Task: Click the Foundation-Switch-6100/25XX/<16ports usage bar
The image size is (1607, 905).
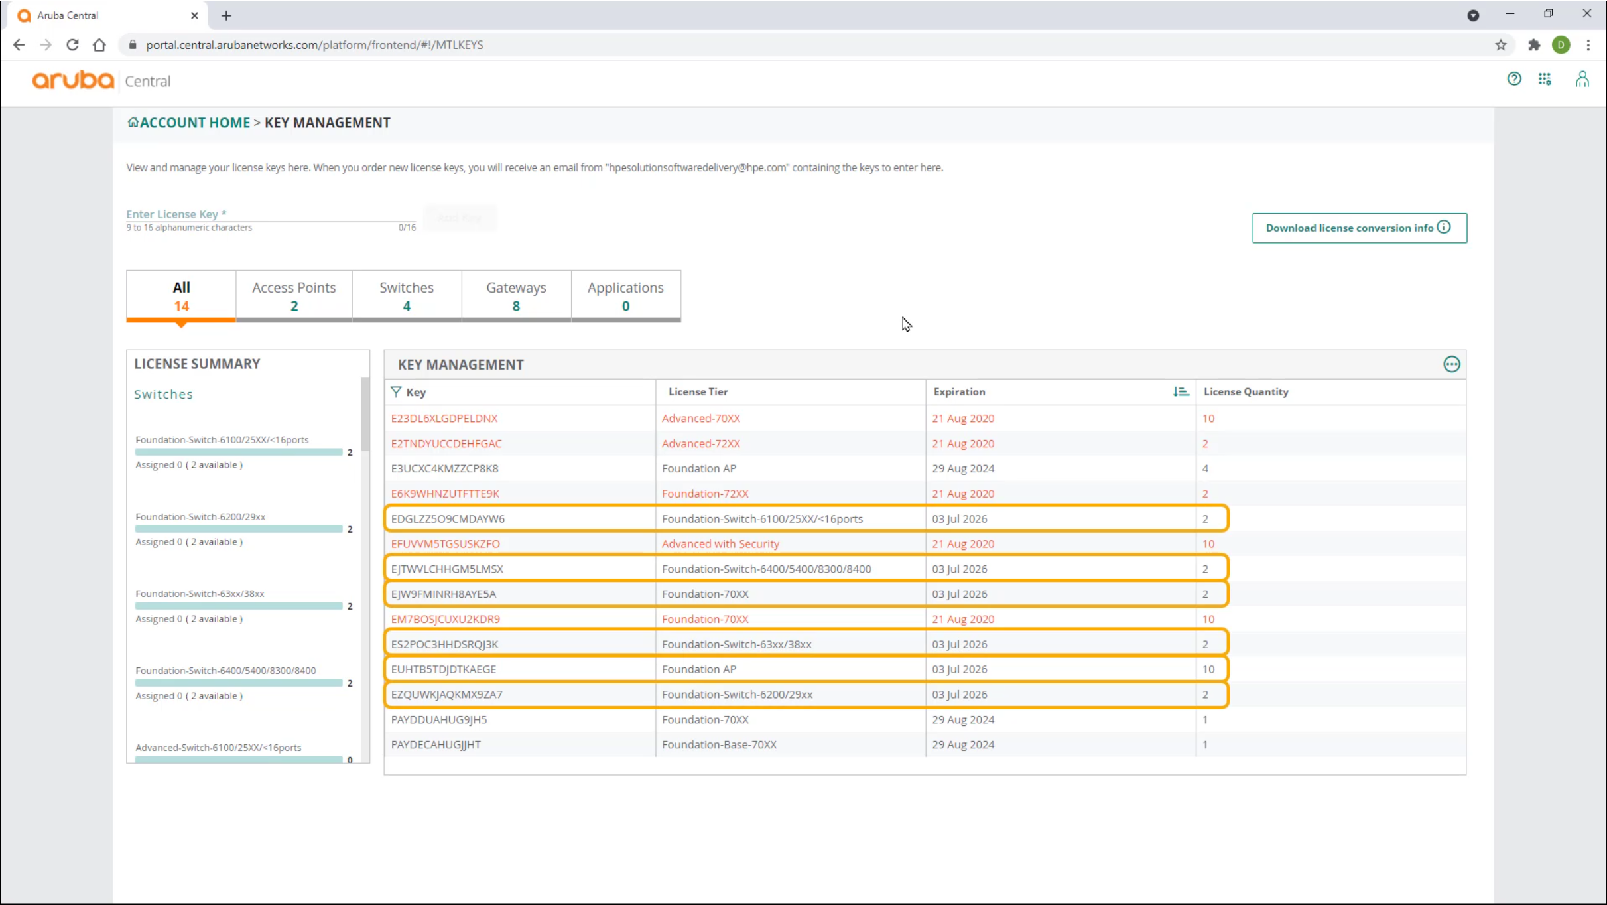Action: coord(239,452)
